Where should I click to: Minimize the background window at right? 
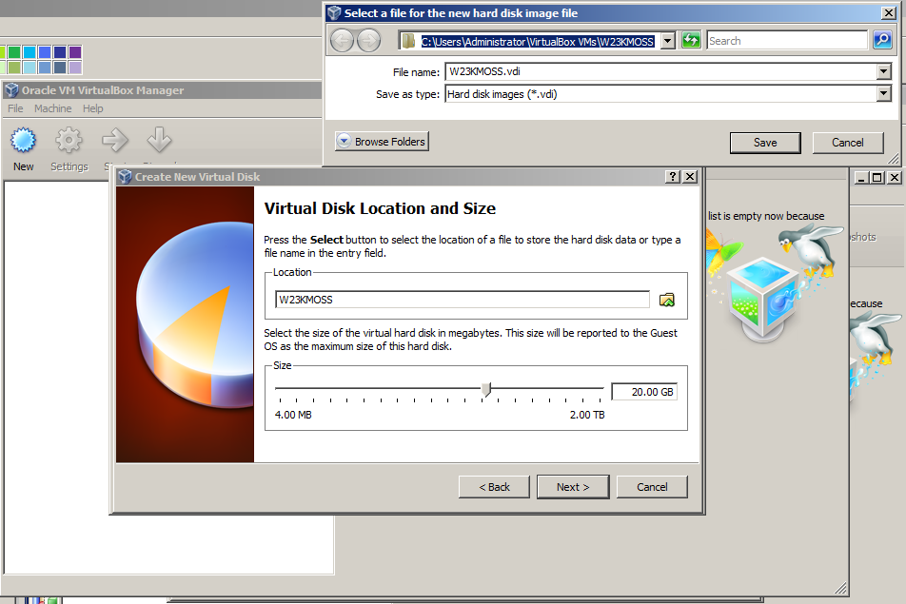tap(861, 177)
